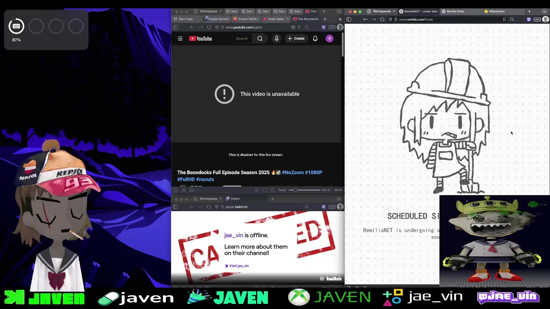Viewport: 550px width, 309px height.
Task: Search icon in Remilia window toolbar
Action: [x=512, y=19]
